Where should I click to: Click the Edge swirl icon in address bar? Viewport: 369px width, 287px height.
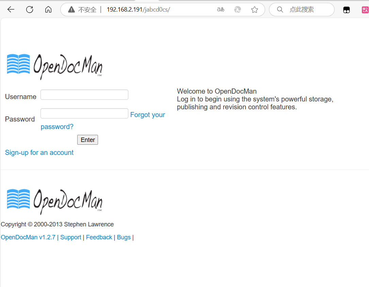pos(238,10)
